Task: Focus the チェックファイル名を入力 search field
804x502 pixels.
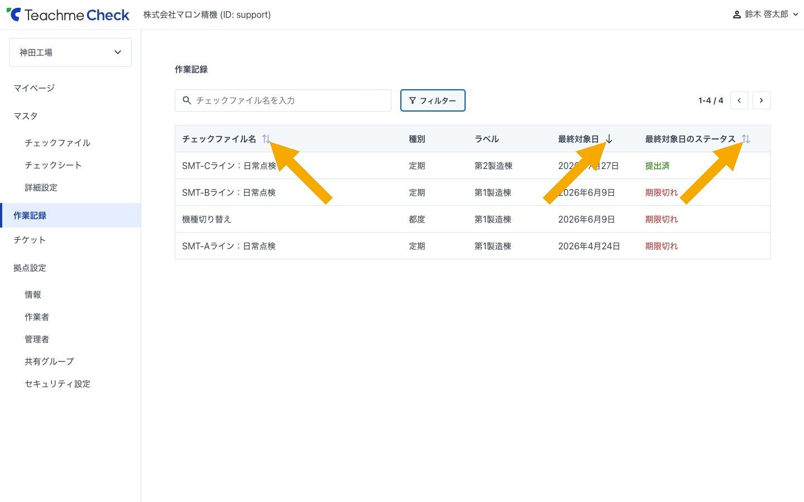Action: point(283,100)
